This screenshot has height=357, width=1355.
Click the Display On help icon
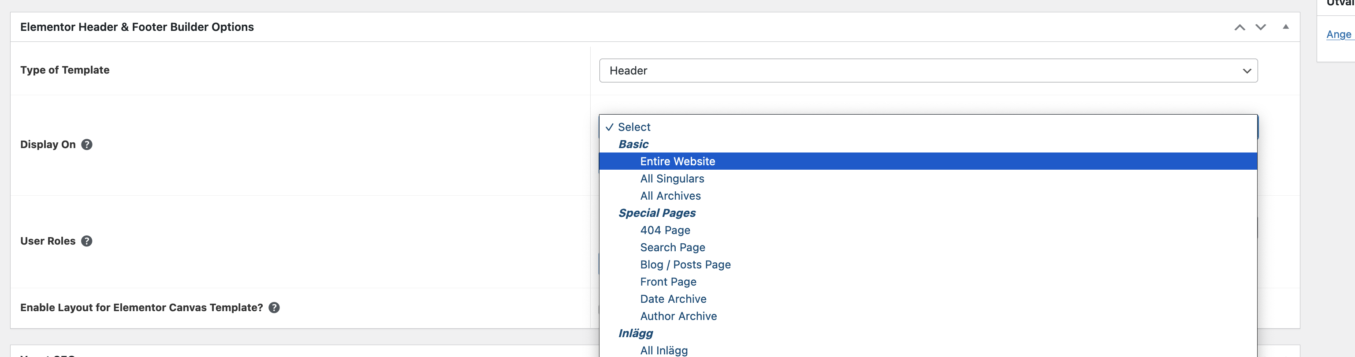point(87,145)
